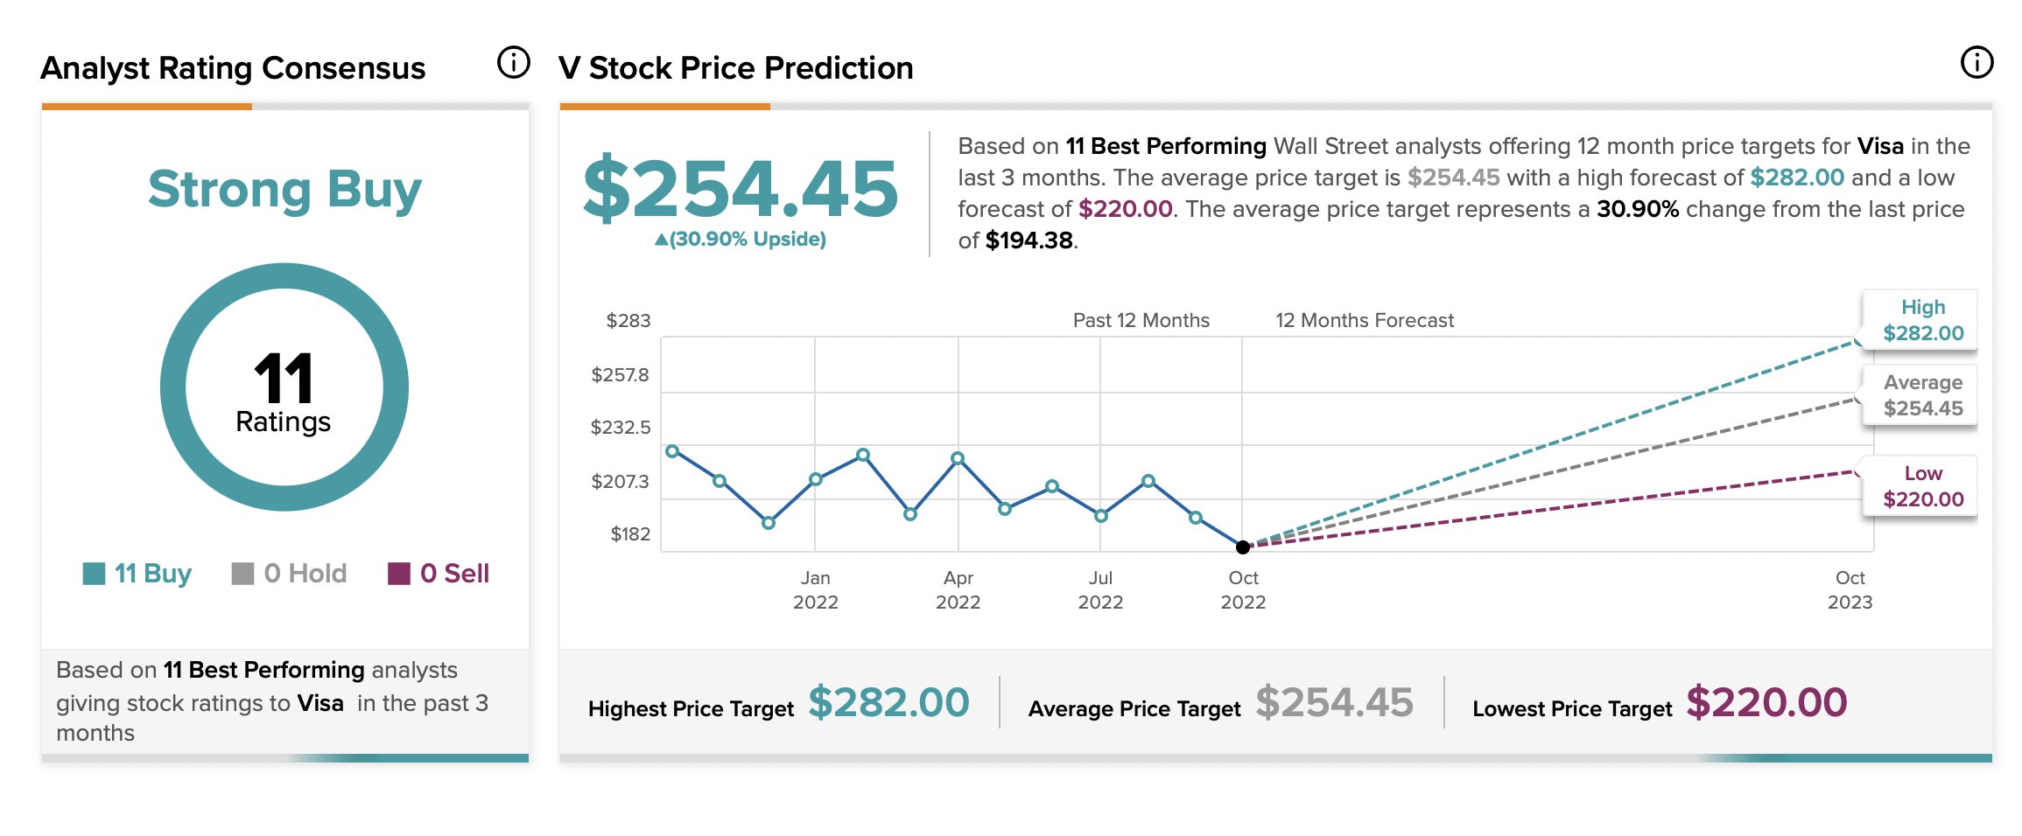Select the Average $254.45 forecast label
Image resolution: width=2022 pixels, height=836 pixels.
click(1922, 395)
